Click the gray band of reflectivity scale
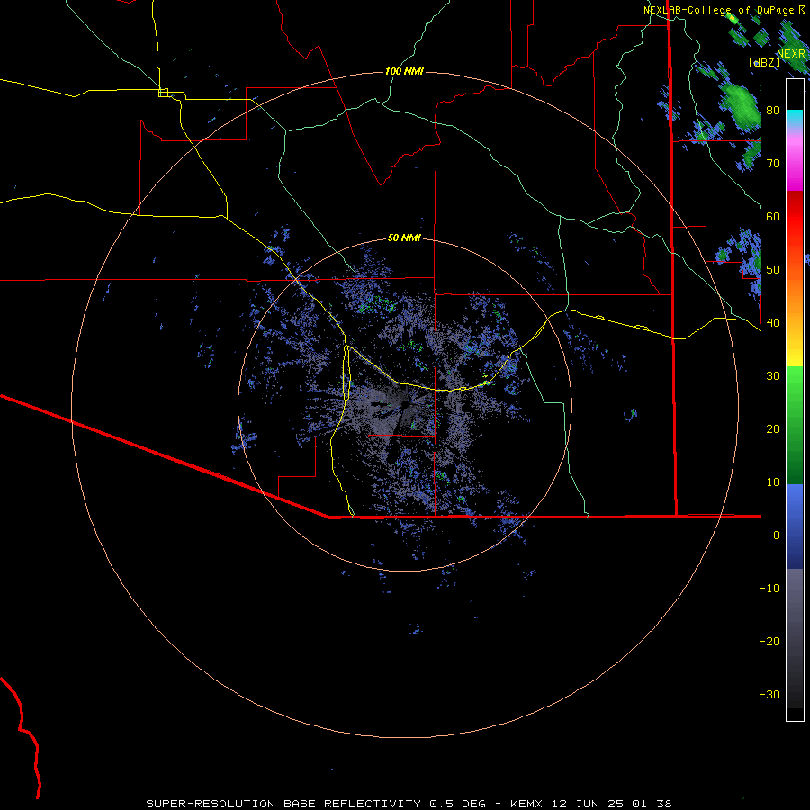The height and width of the screenshot is (810, 810). [795, 638]
